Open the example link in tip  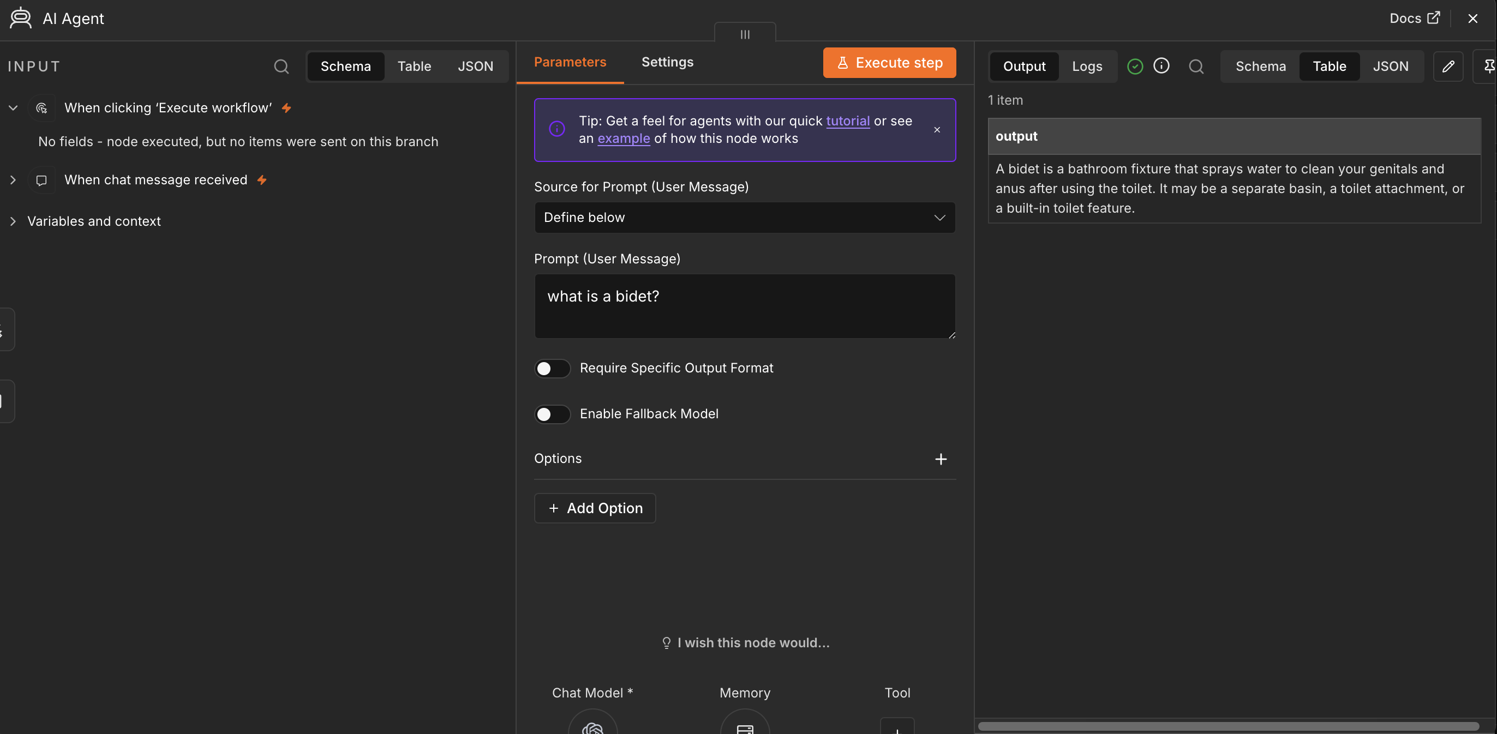(x=624, y=138)
